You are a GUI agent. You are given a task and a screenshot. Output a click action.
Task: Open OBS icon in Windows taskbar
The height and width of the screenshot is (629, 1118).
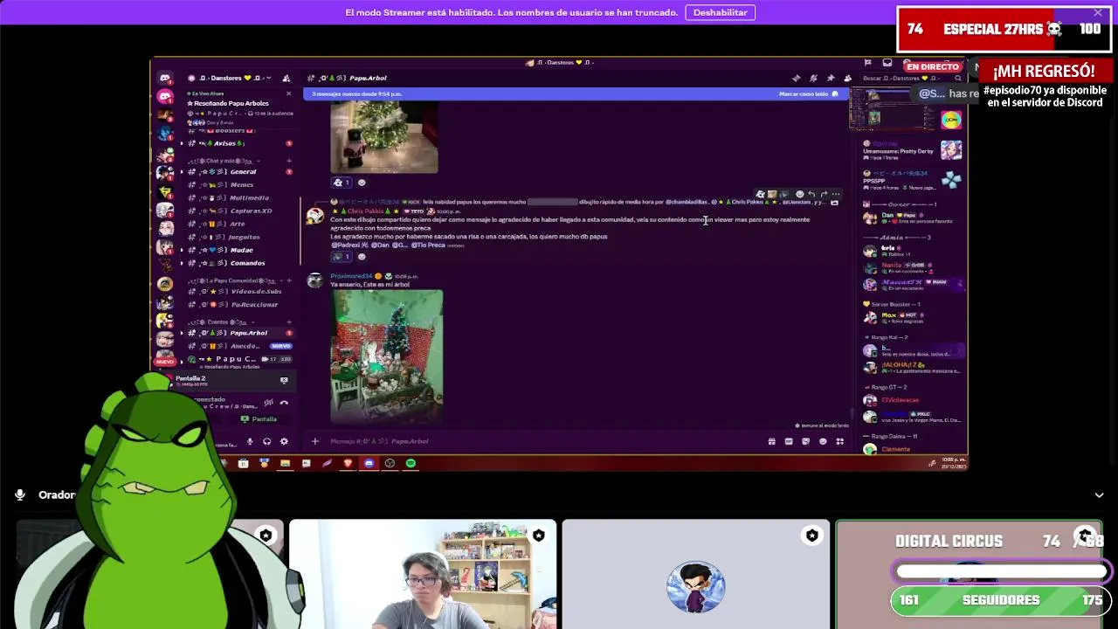(x=390, y=463)
